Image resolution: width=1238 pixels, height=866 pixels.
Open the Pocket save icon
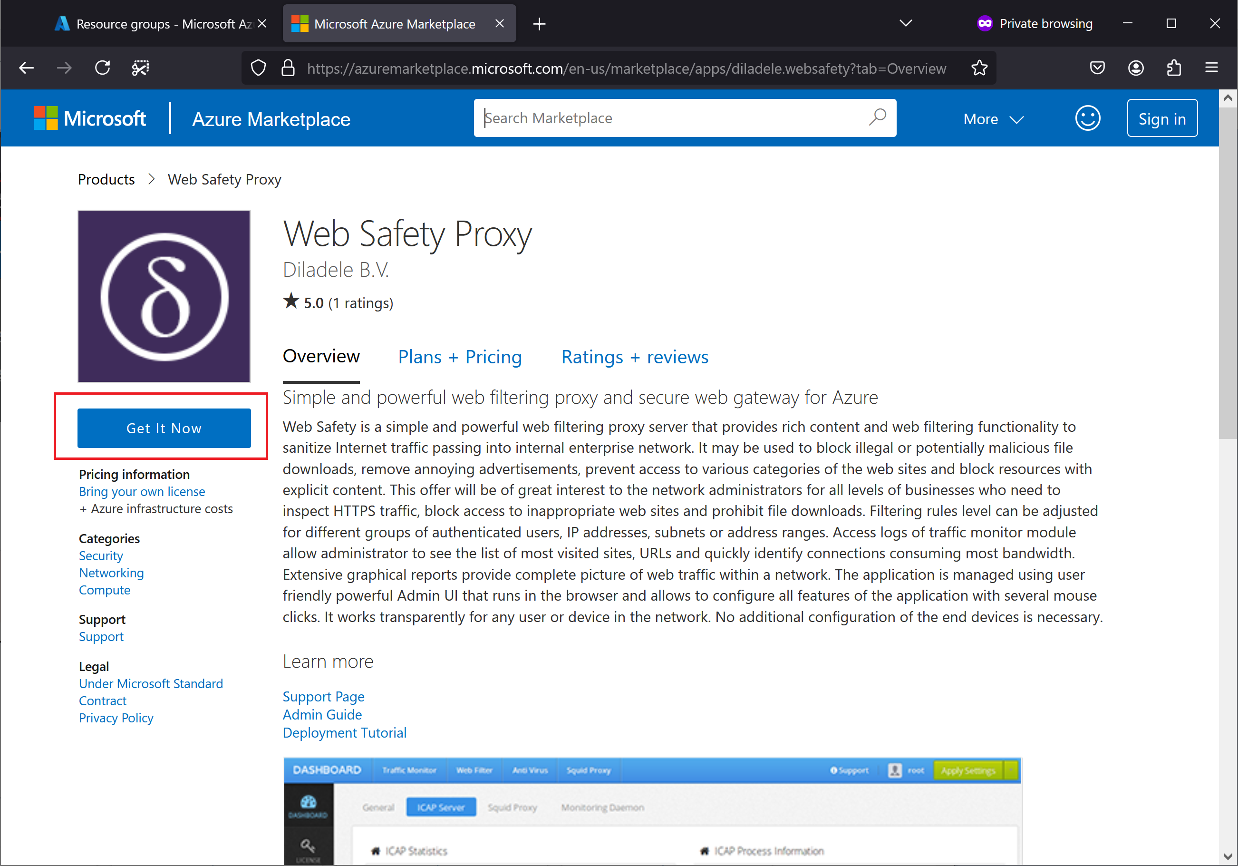(1097, 68)
